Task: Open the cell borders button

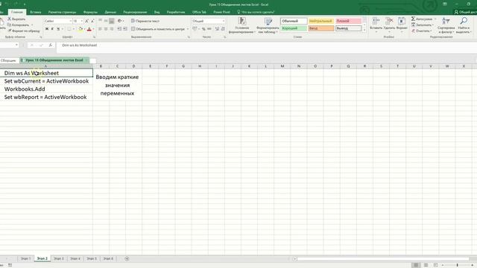Action: click(69, 29)
